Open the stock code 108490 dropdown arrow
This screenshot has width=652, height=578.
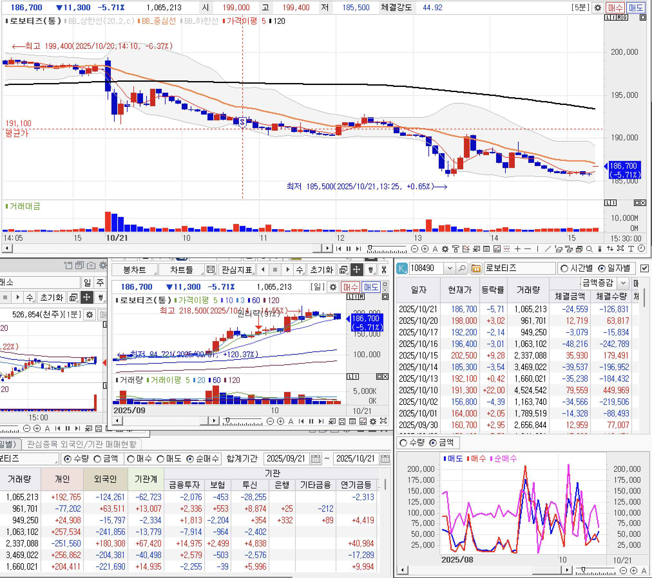click(450, 268)
